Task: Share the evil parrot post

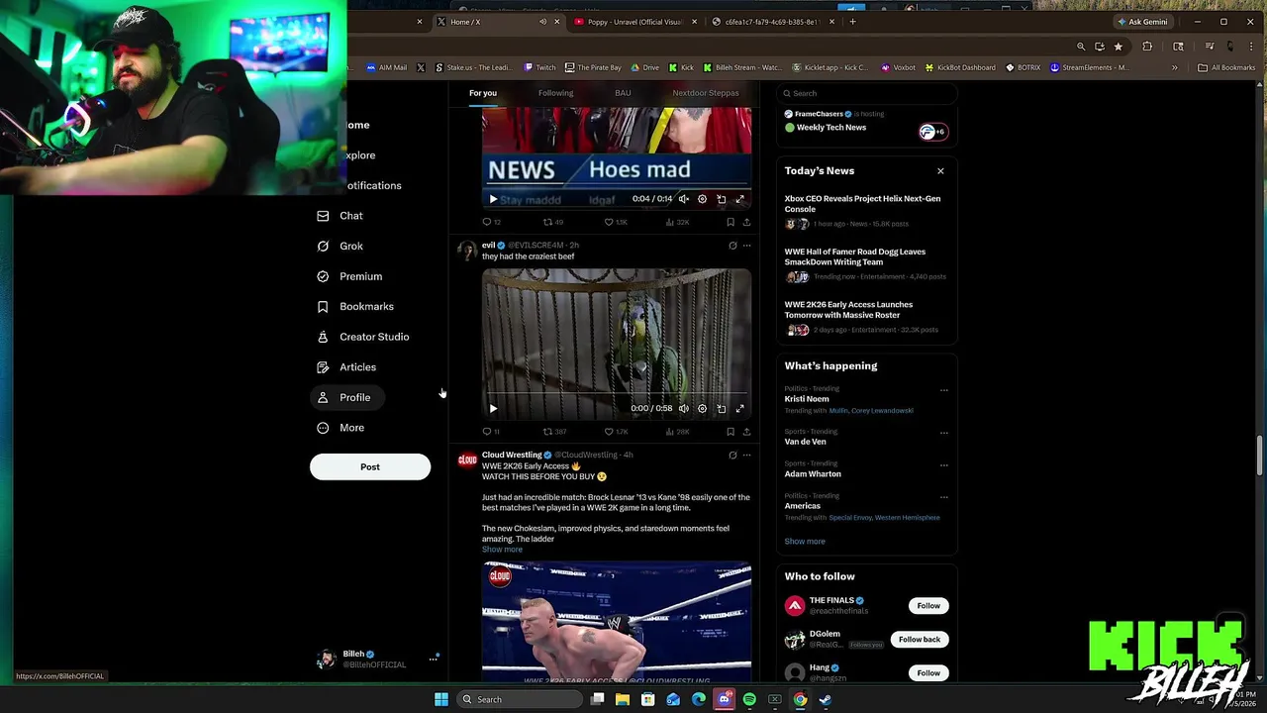Action: point(746,432)
